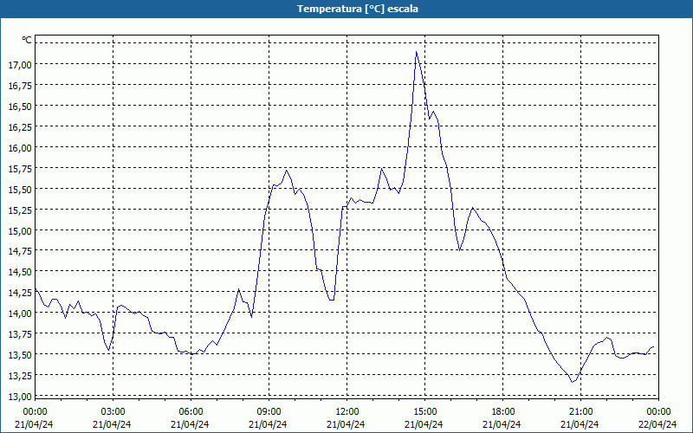Click the 03:00 time axis label
693x433 pixels.
(x=113, y=412)
